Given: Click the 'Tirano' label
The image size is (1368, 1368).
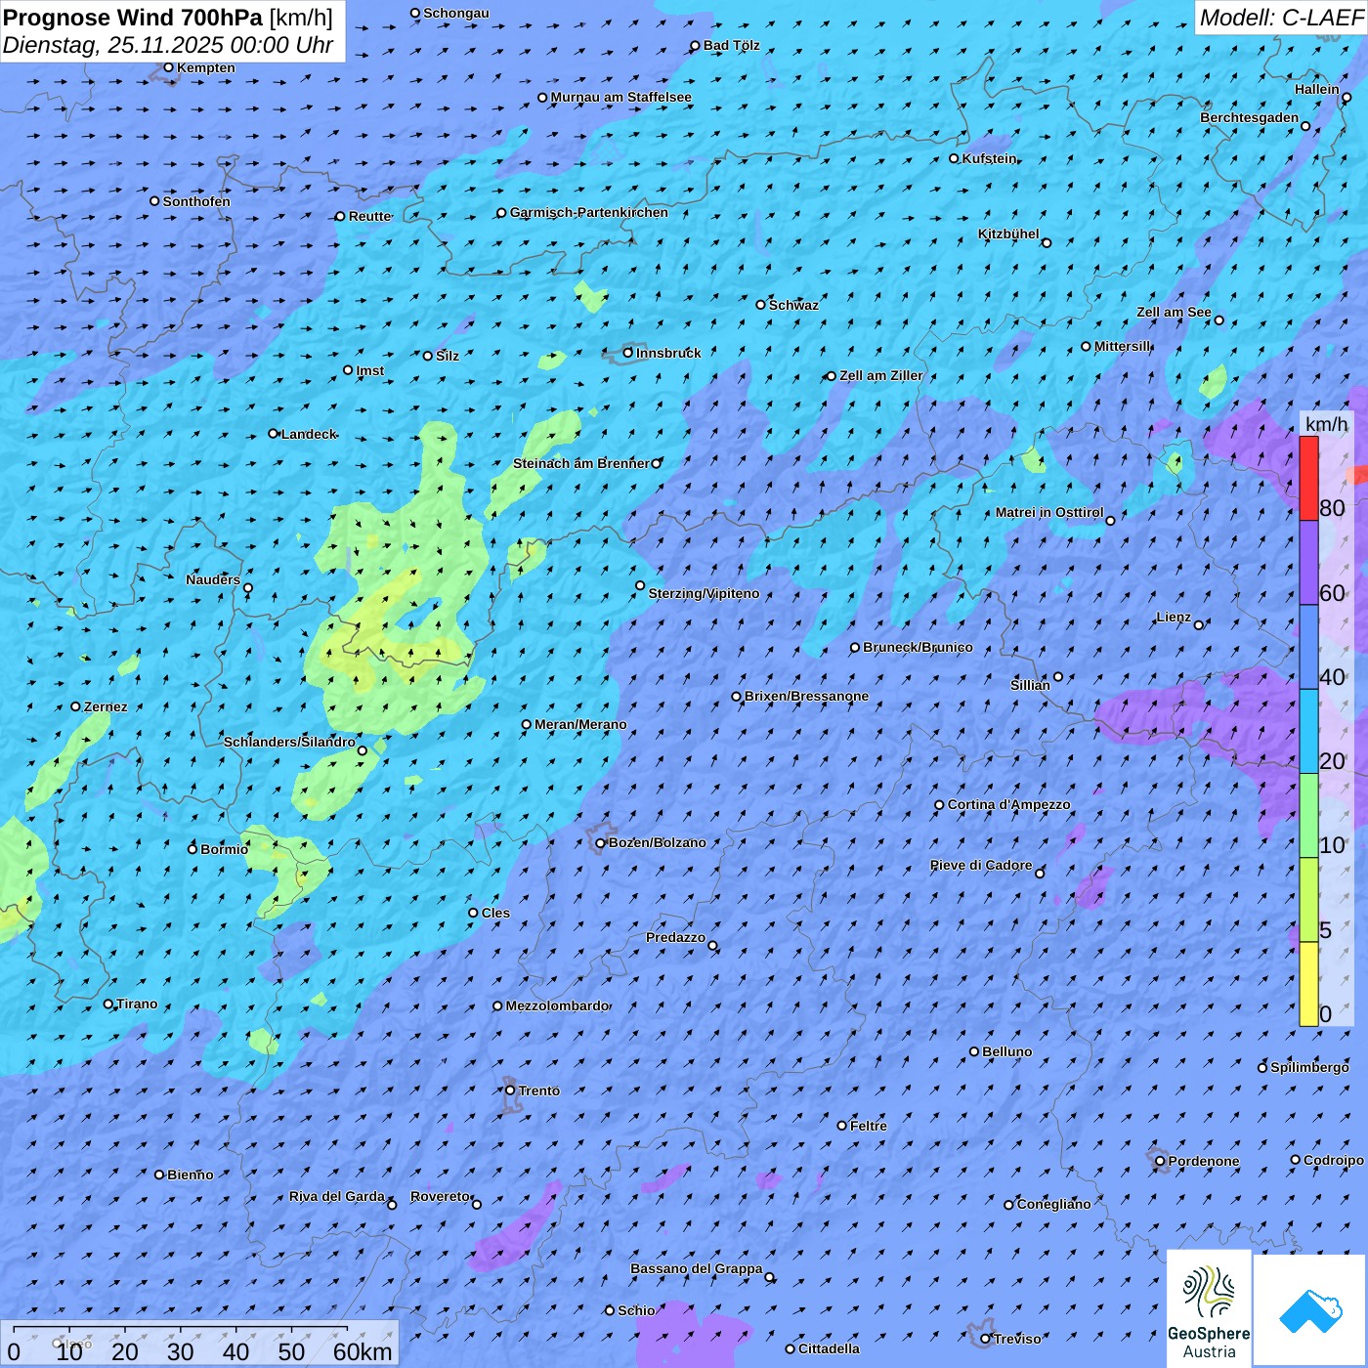Looking at the screenshot, I should coord(137,1004).
